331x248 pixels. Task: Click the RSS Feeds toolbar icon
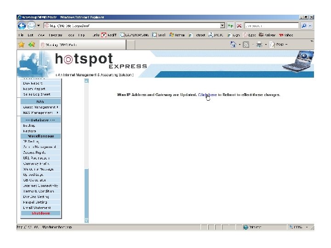tap(246, 45)
